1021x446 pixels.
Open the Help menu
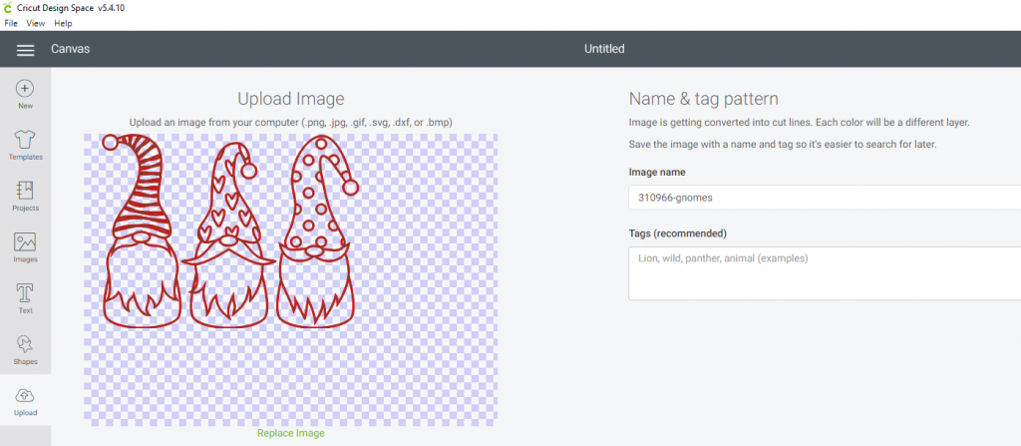coord(63,24)
